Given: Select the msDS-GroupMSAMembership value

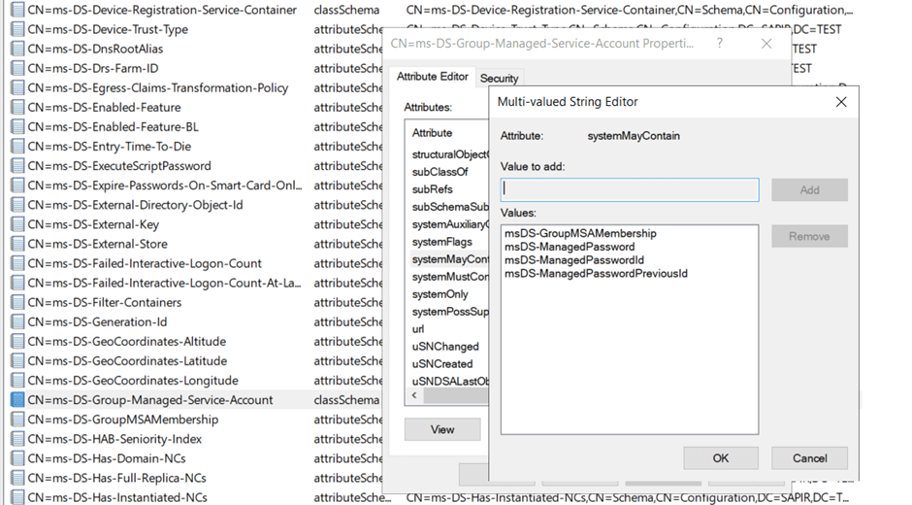Looking at the screenshot, I should (x=580, y=234).
